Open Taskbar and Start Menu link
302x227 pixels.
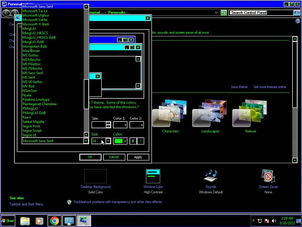[x=26, y=204]
